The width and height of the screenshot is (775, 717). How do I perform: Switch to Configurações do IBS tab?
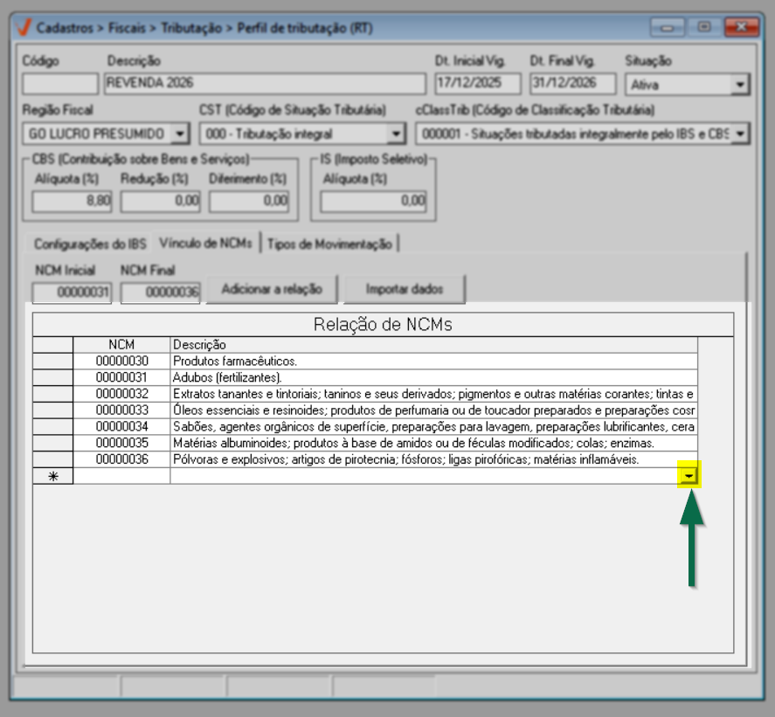pos(91,244)
